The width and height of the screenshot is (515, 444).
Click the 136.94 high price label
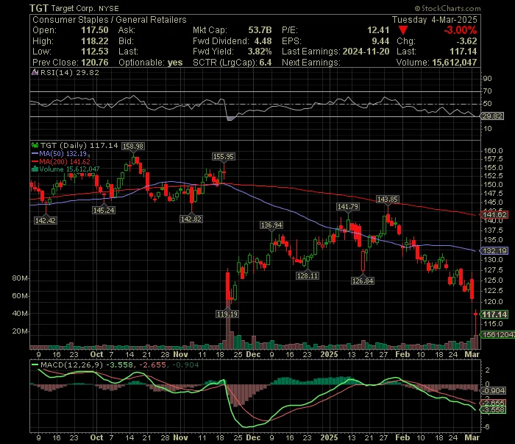(x=271, y=225)
